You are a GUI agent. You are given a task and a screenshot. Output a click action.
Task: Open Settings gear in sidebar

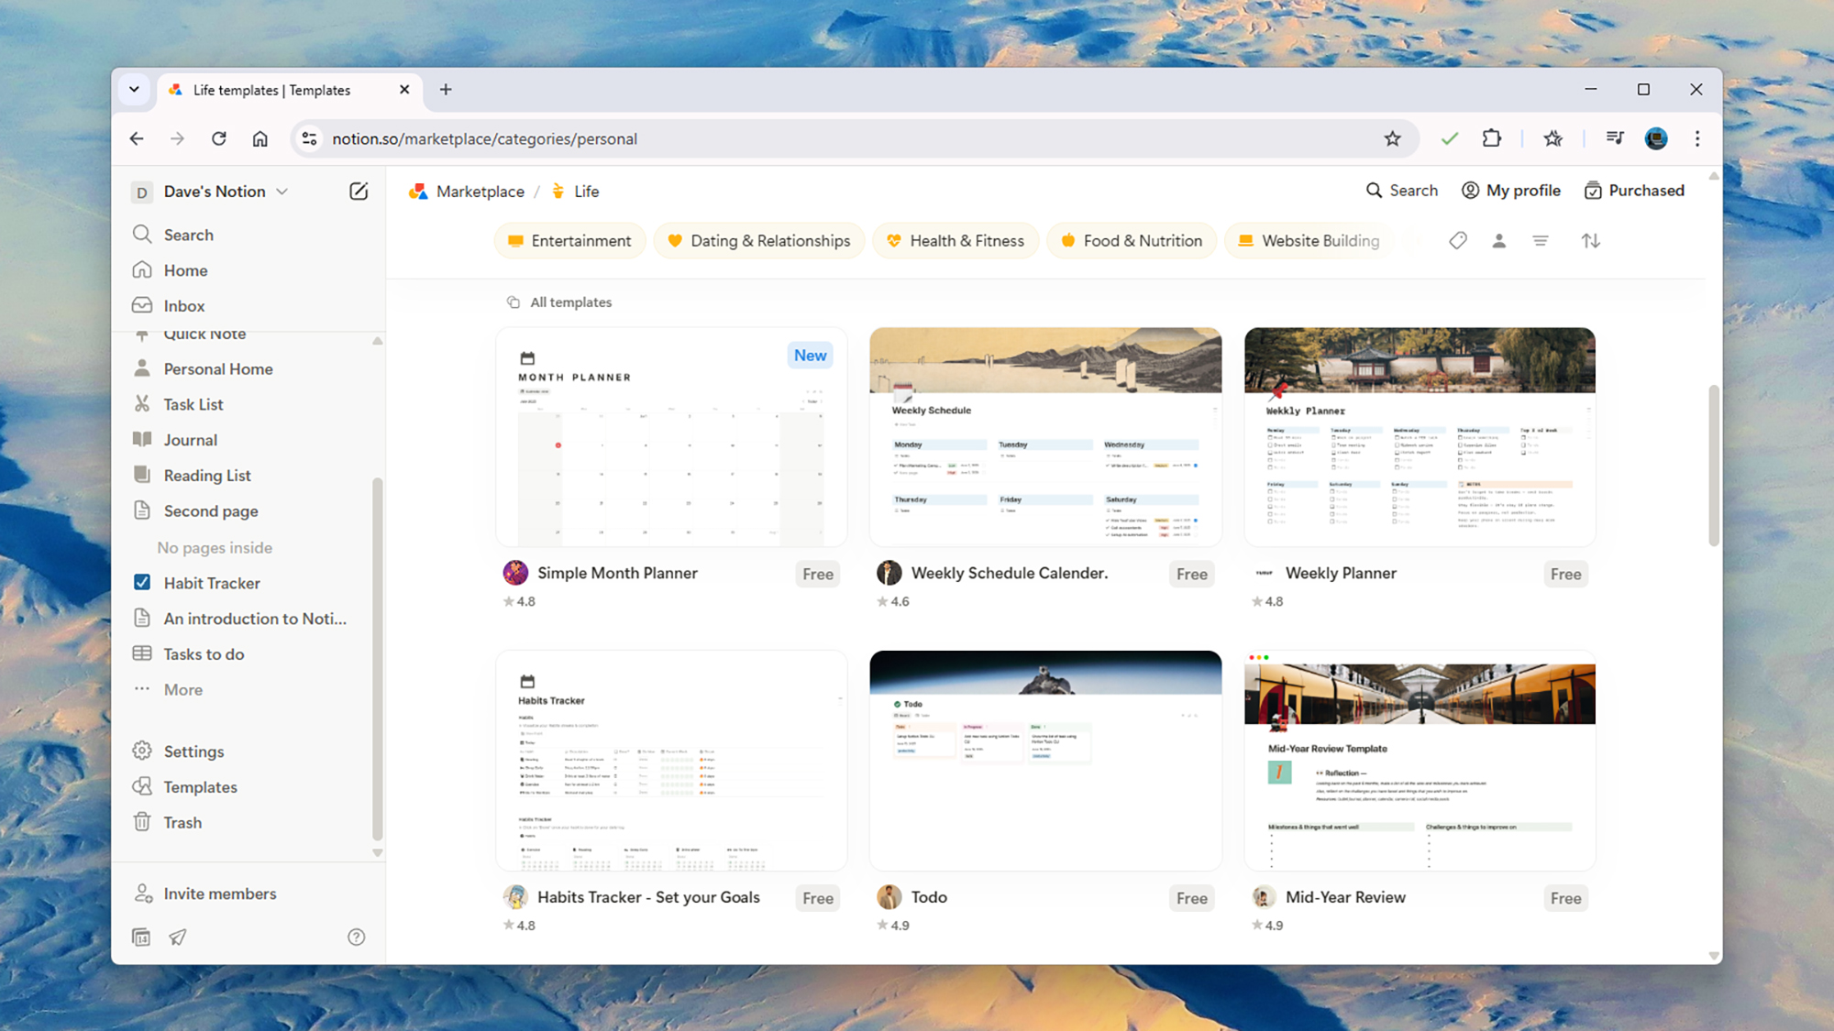pos(142,751)
